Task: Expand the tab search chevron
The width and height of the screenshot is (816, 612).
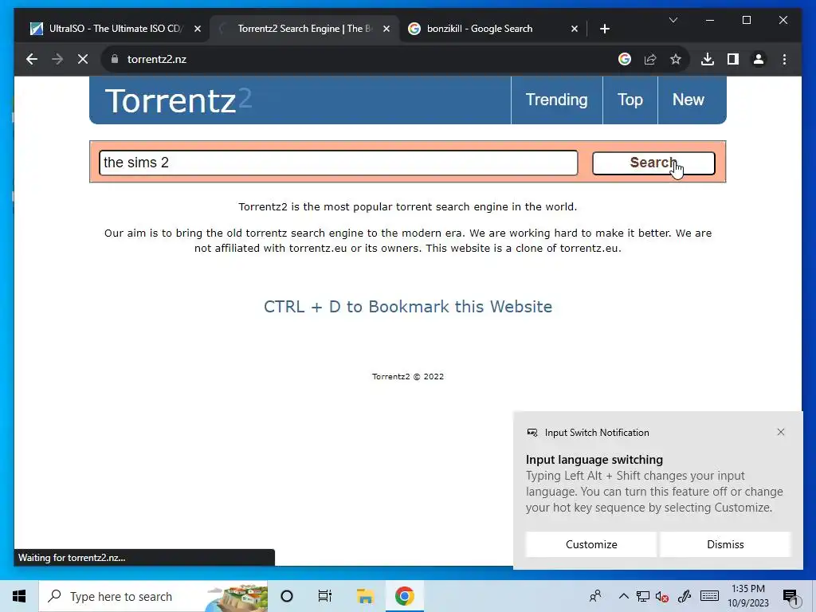Action: pos(673,20)
